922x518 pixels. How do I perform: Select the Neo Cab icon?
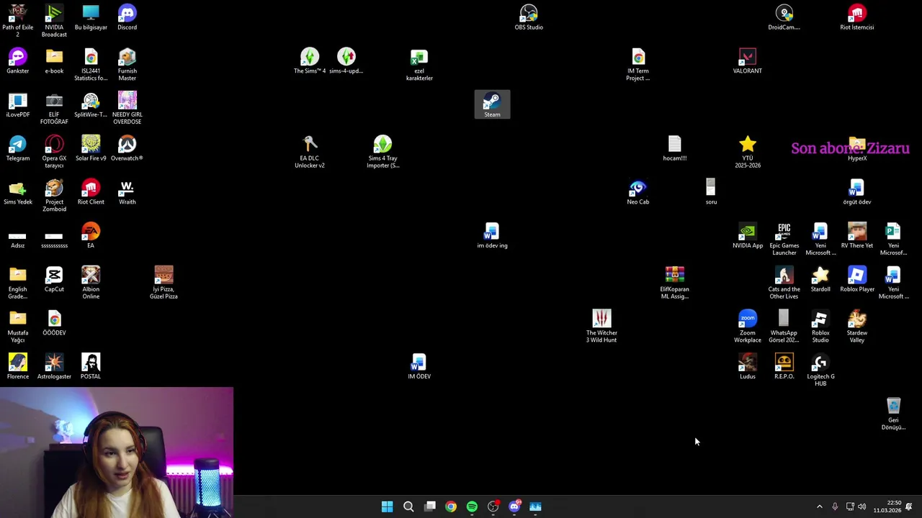(637, 192)
